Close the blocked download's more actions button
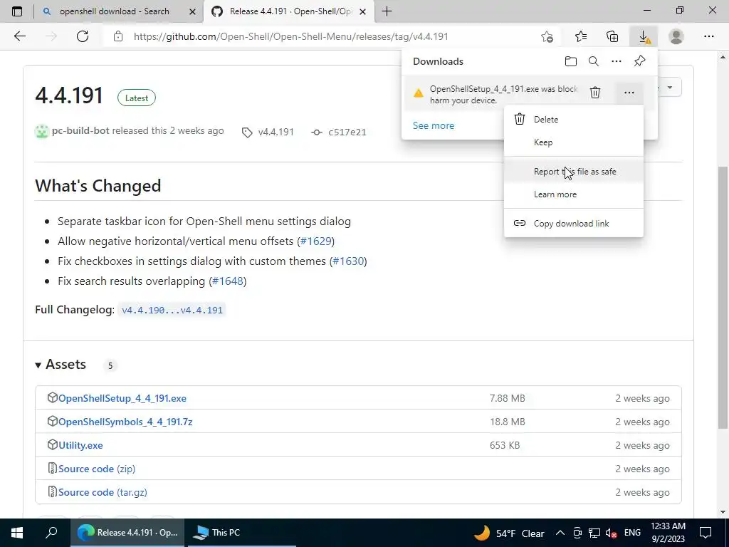Viewport: 729px width, 547px height. [629, 93]
